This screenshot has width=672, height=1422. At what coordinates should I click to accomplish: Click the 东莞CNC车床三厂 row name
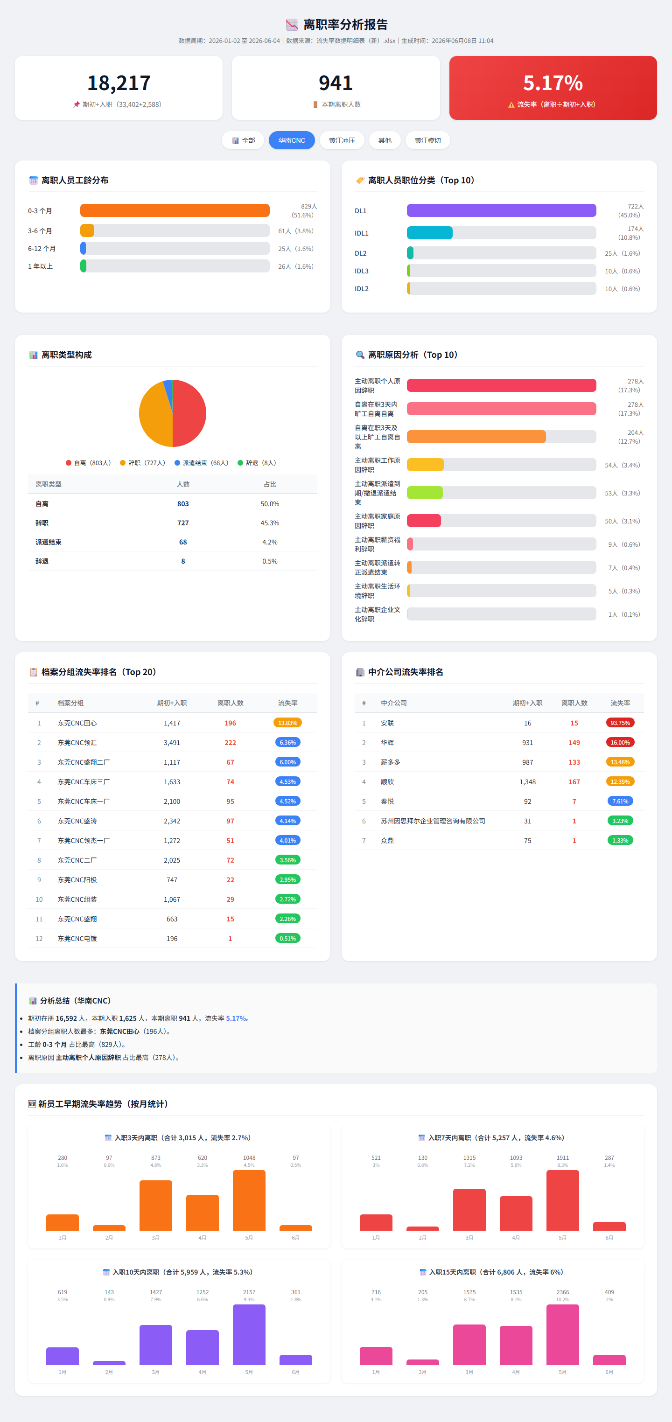point(84,781)
